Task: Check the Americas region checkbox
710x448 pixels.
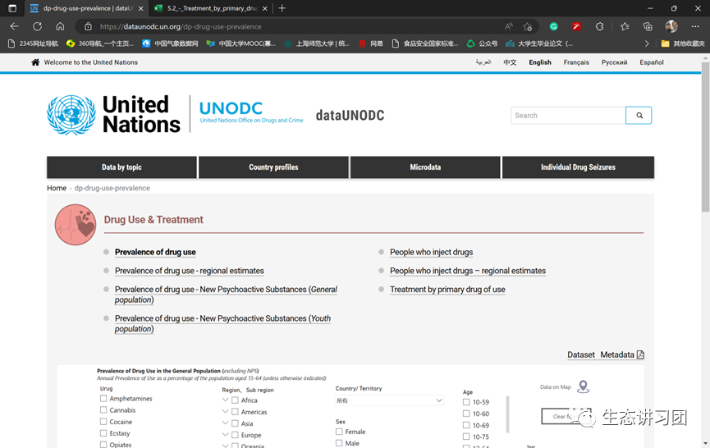Action: pos(235,412)
